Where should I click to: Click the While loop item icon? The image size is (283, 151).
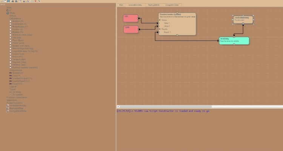coord(8,13)
